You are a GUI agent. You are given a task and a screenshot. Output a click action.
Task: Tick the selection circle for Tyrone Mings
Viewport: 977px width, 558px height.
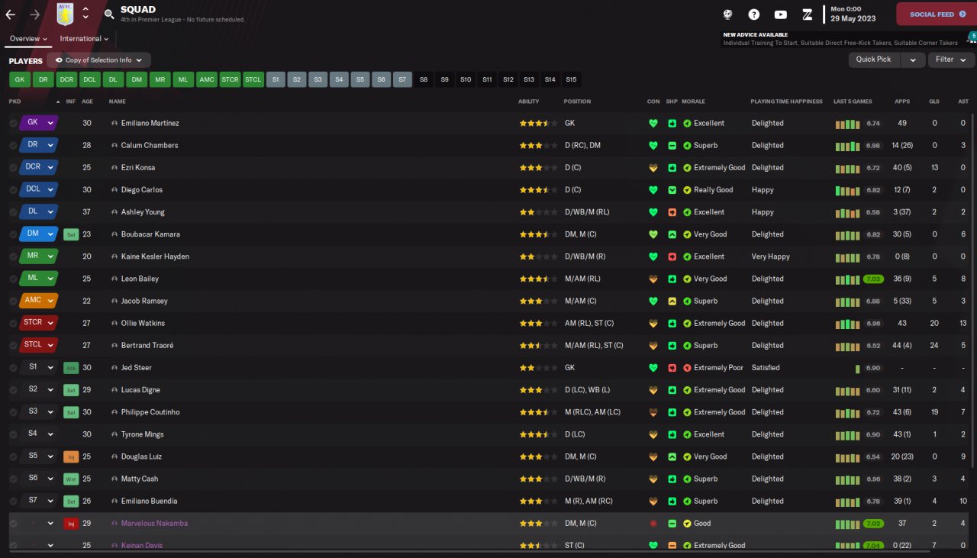[13, 434]
